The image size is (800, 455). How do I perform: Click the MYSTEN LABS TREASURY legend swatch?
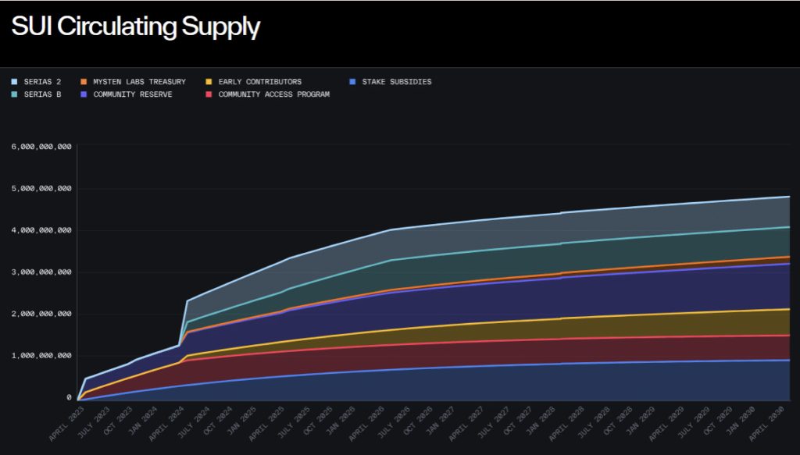pos(84,81)
